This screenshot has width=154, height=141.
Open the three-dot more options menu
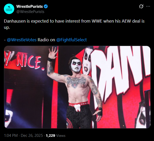[x=148, y=6]
